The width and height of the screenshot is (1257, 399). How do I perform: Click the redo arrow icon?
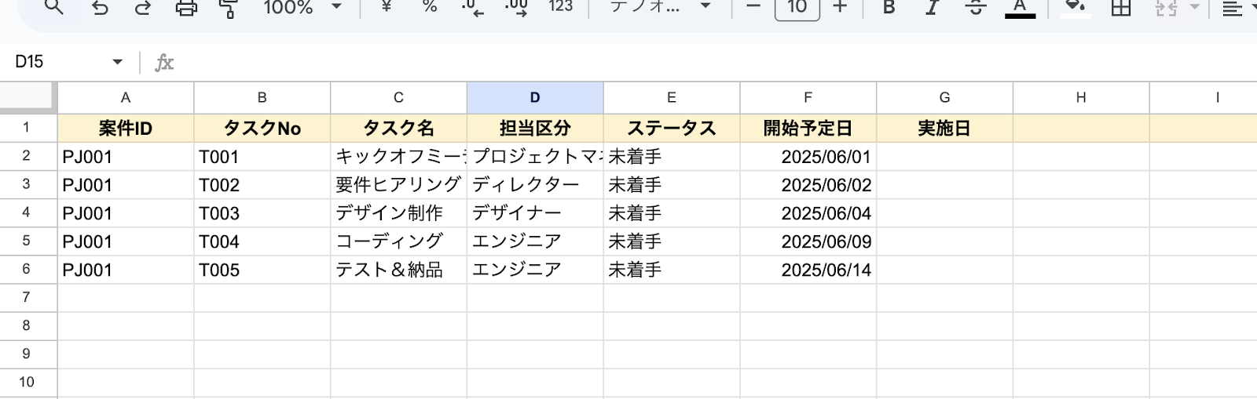tap(142, 8)
